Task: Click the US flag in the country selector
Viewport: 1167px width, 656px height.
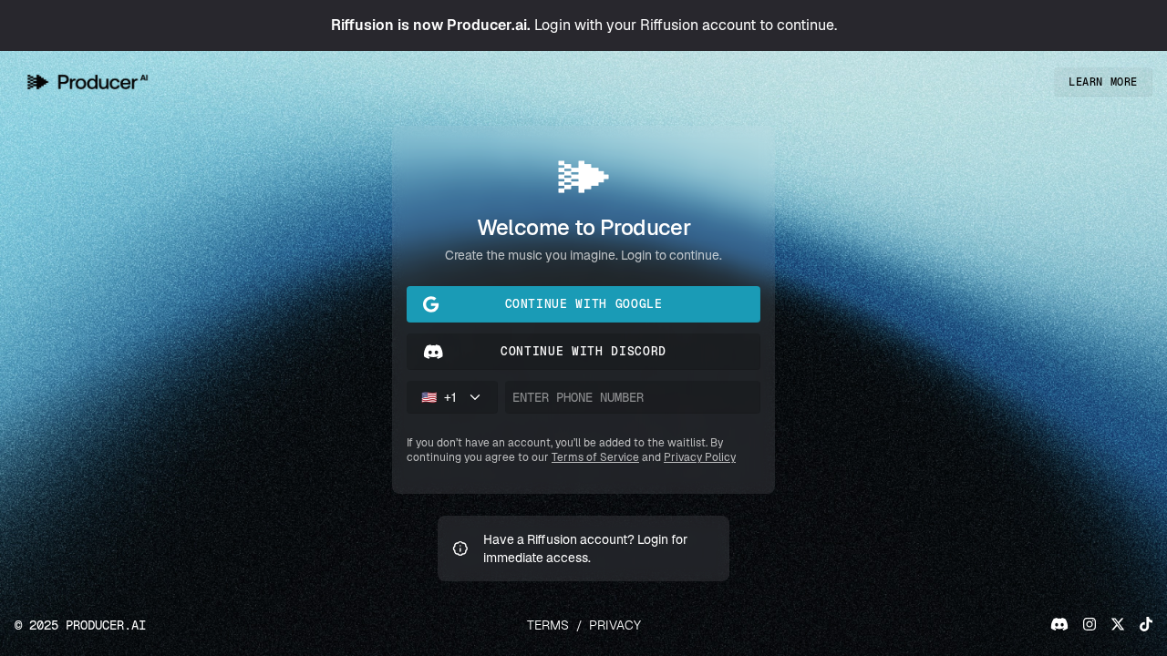Action: 429,397
